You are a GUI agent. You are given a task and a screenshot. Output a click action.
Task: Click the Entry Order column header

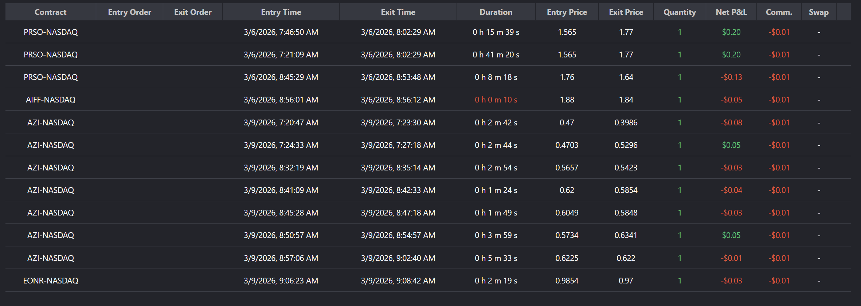(129, 12)
